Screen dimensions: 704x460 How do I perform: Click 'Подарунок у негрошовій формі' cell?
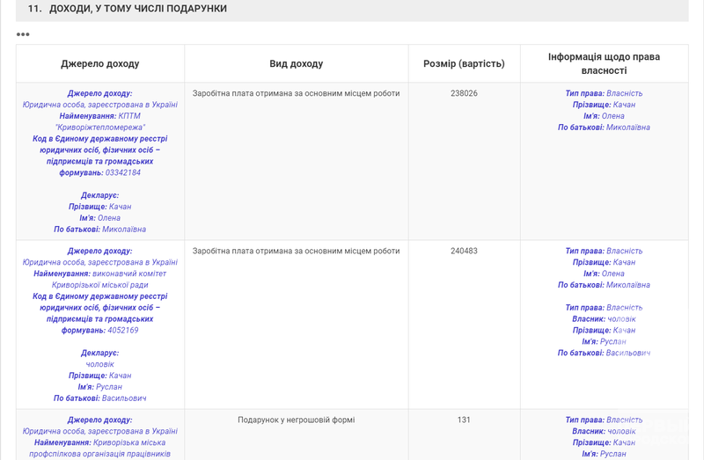[x=296, y=420]
